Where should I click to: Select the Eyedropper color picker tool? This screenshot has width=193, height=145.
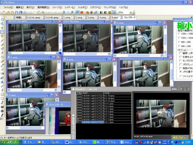tap(2, 65)
